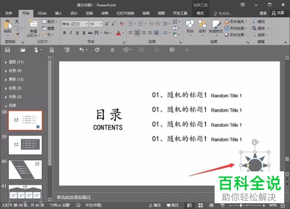Collapse the 目录 section
Viewport: 290px width, 209px height.
[6, 106]
